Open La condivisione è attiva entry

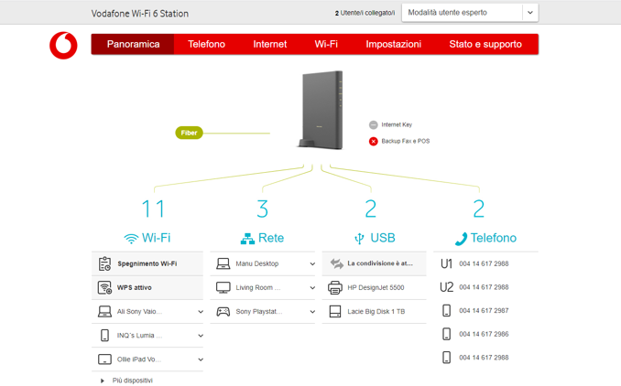[x=375, y=263]
